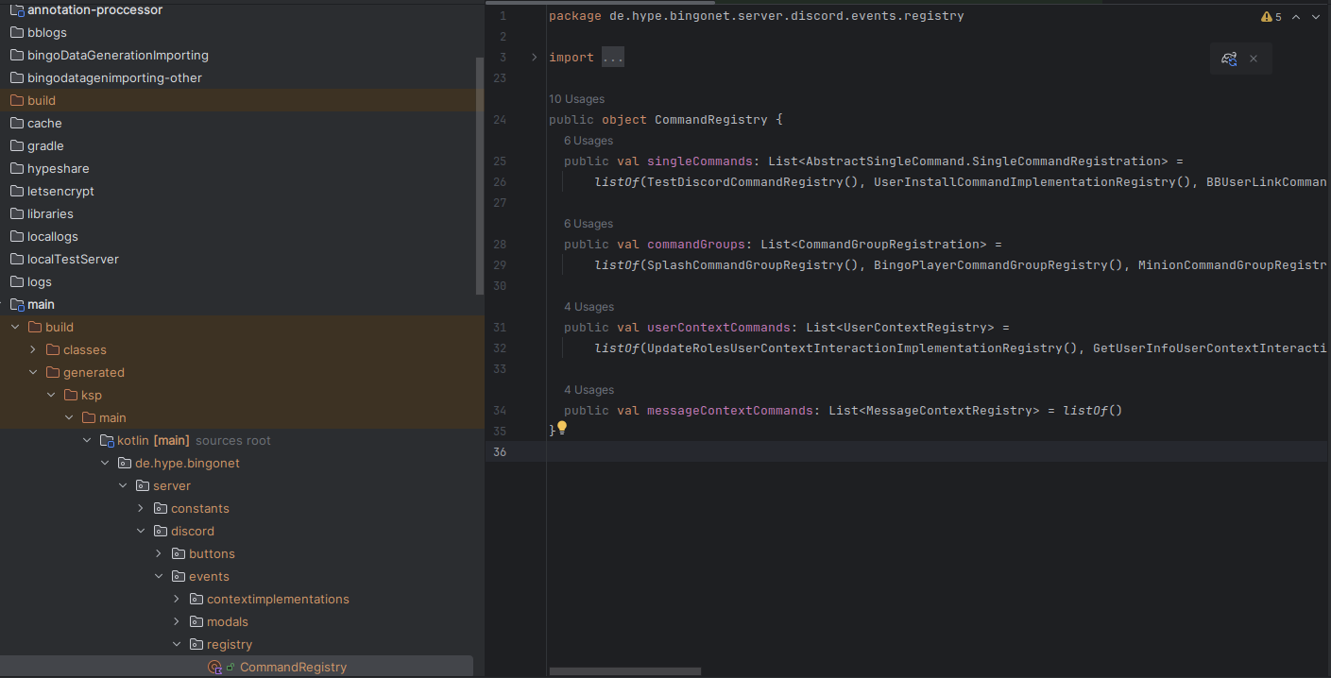The height and width of the screenshot is (678, 1331).
Task: Click the localTestServer folder icon
Action: (x=16, y=259)
